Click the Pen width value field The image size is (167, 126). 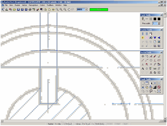pos(155,23)
